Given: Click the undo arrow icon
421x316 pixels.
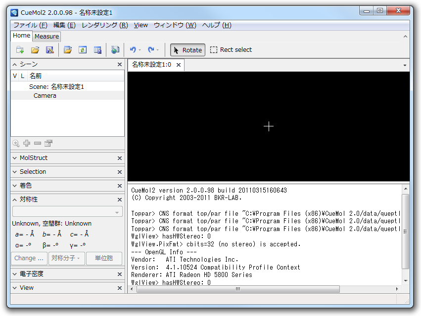Looking at the screenshot, I should coord(133,50).
